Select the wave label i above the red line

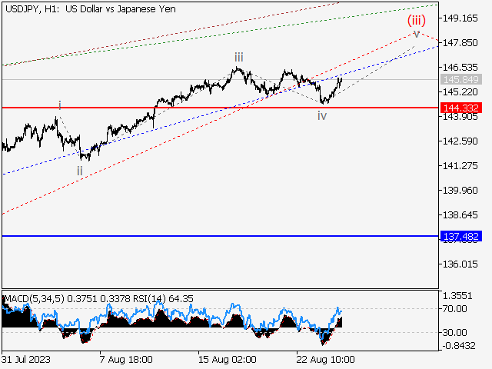pyautogui.click(x=60, y=105)
